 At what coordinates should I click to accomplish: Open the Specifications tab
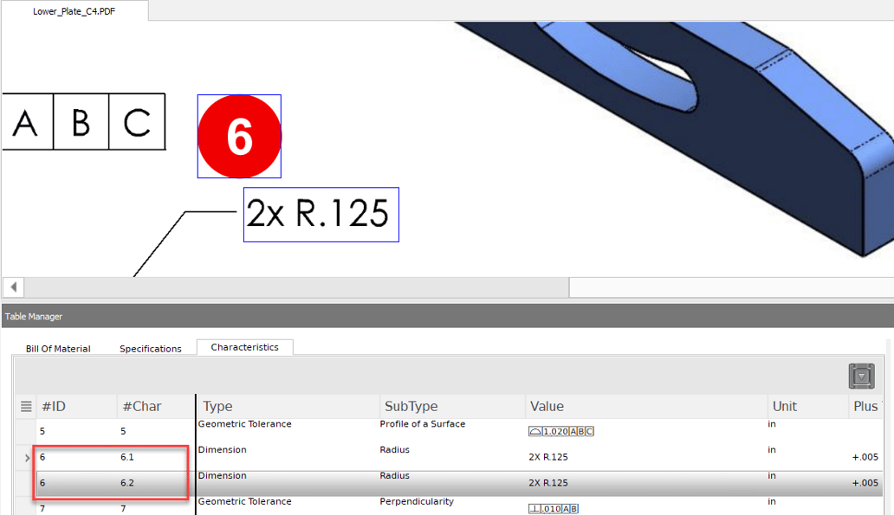pos(151,349)
